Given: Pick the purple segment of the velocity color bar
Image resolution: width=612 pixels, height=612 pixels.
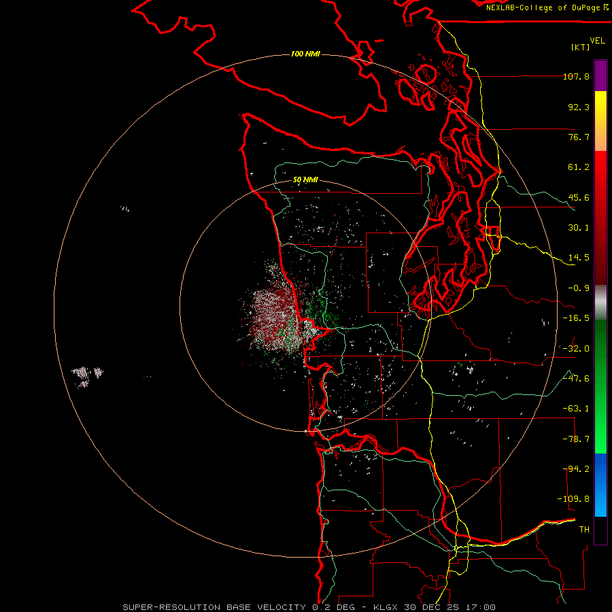Looking at the screenshot, I should (x=600, y=75).
